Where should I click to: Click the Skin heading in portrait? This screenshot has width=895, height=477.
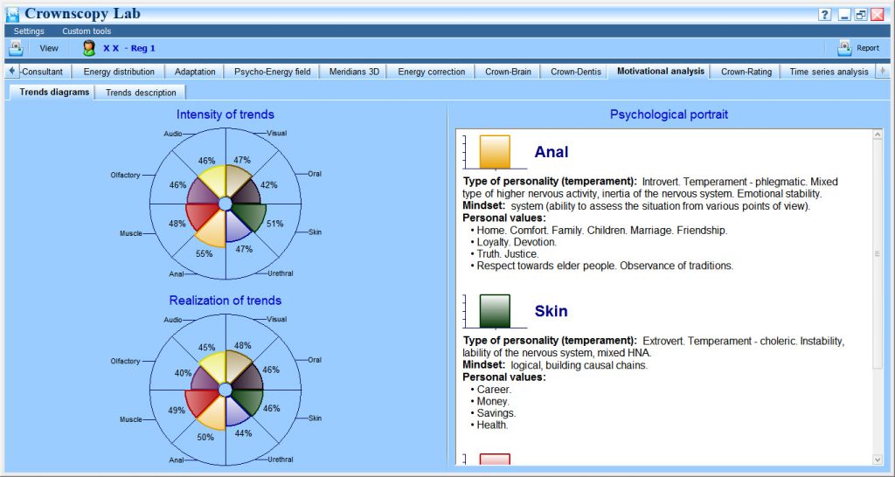coord(552,311)
